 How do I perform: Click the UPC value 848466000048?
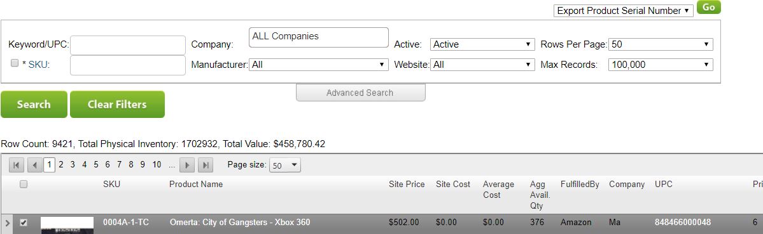pos(683,223)
